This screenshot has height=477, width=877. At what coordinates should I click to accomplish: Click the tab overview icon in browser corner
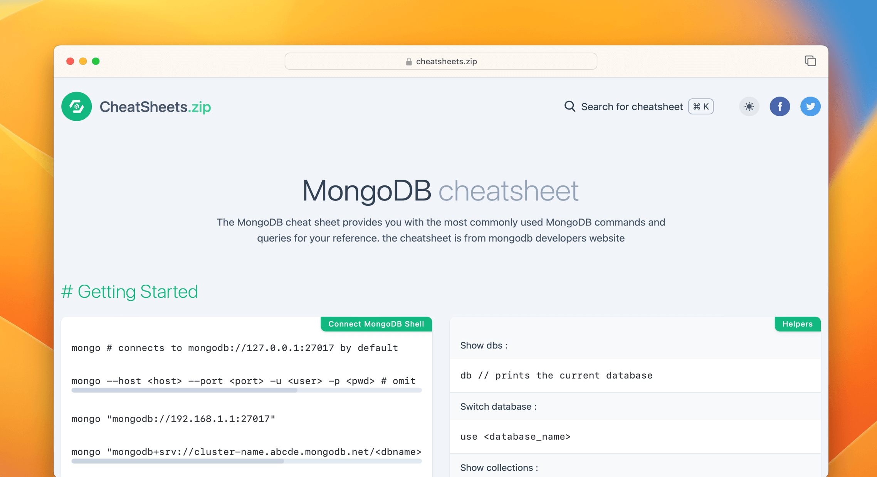coord(810,61)
